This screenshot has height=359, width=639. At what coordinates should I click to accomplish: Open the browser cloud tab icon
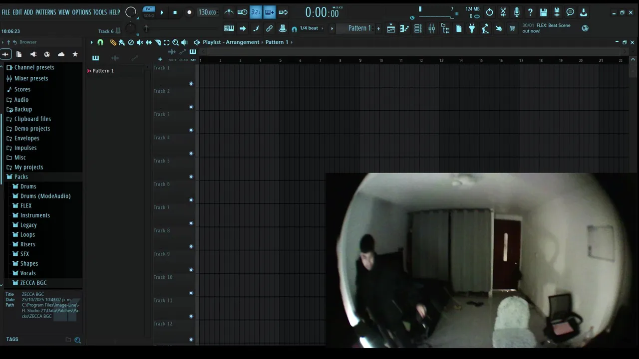[x=61, y=54]
